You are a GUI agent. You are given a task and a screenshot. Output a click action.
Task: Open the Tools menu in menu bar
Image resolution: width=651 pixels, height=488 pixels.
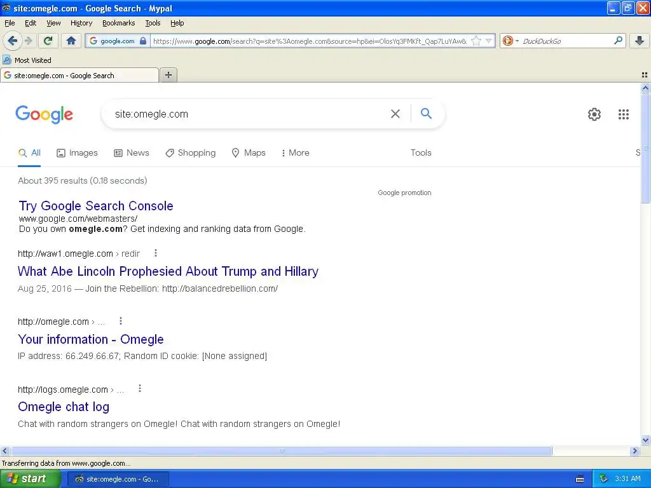(153, 23)
